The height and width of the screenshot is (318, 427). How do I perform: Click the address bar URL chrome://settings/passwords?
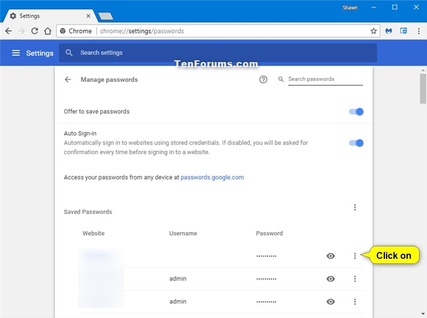point(142,31)
